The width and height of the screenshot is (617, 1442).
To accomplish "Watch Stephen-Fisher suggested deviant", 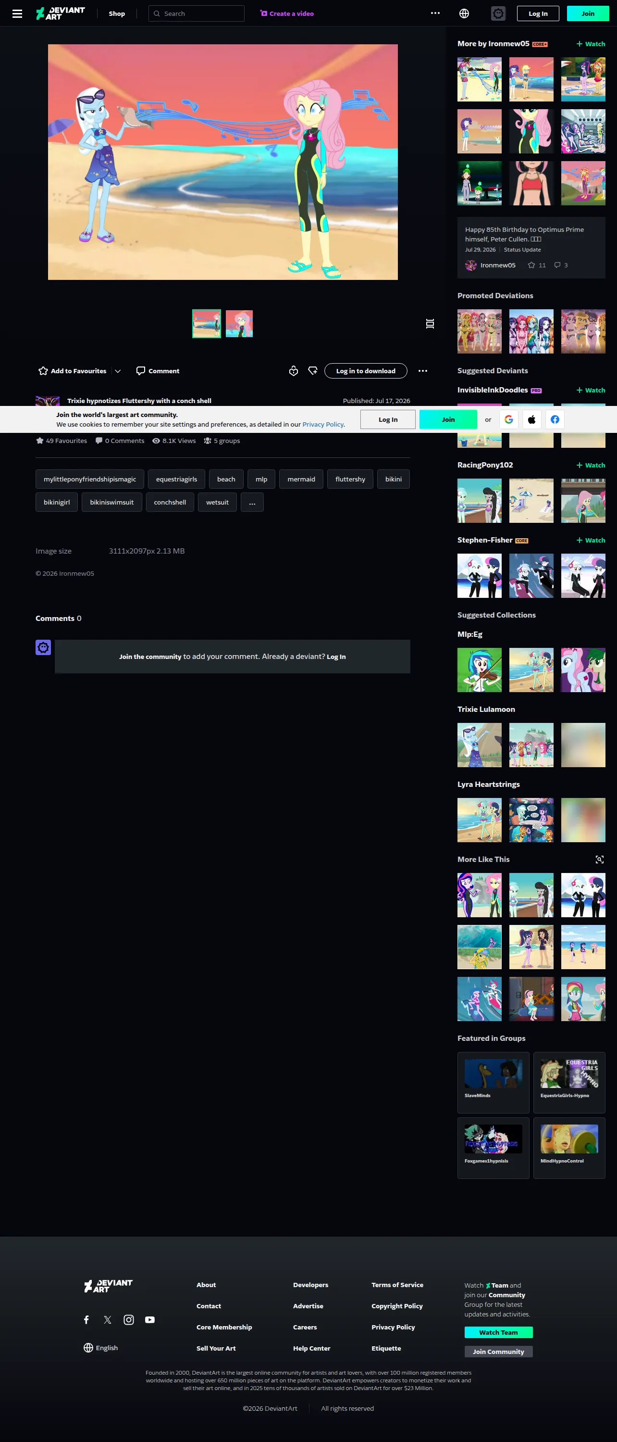I will click(591, 540).
